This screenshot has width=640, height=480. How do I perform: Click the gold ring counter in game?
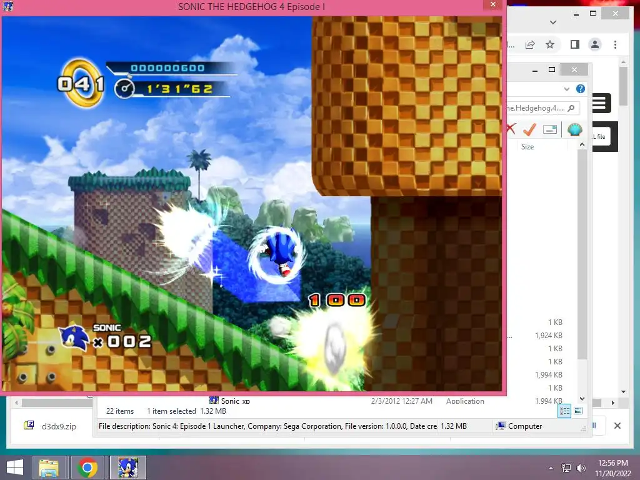point(81,84)
